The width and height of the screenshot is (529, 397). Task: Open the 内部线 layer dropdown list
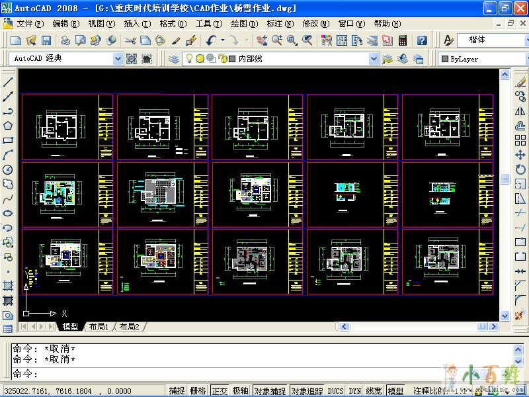[x=374, y=59]
